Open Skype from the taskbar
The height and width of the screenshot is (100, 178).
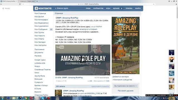pyautogui.click(x=43, y=98)
